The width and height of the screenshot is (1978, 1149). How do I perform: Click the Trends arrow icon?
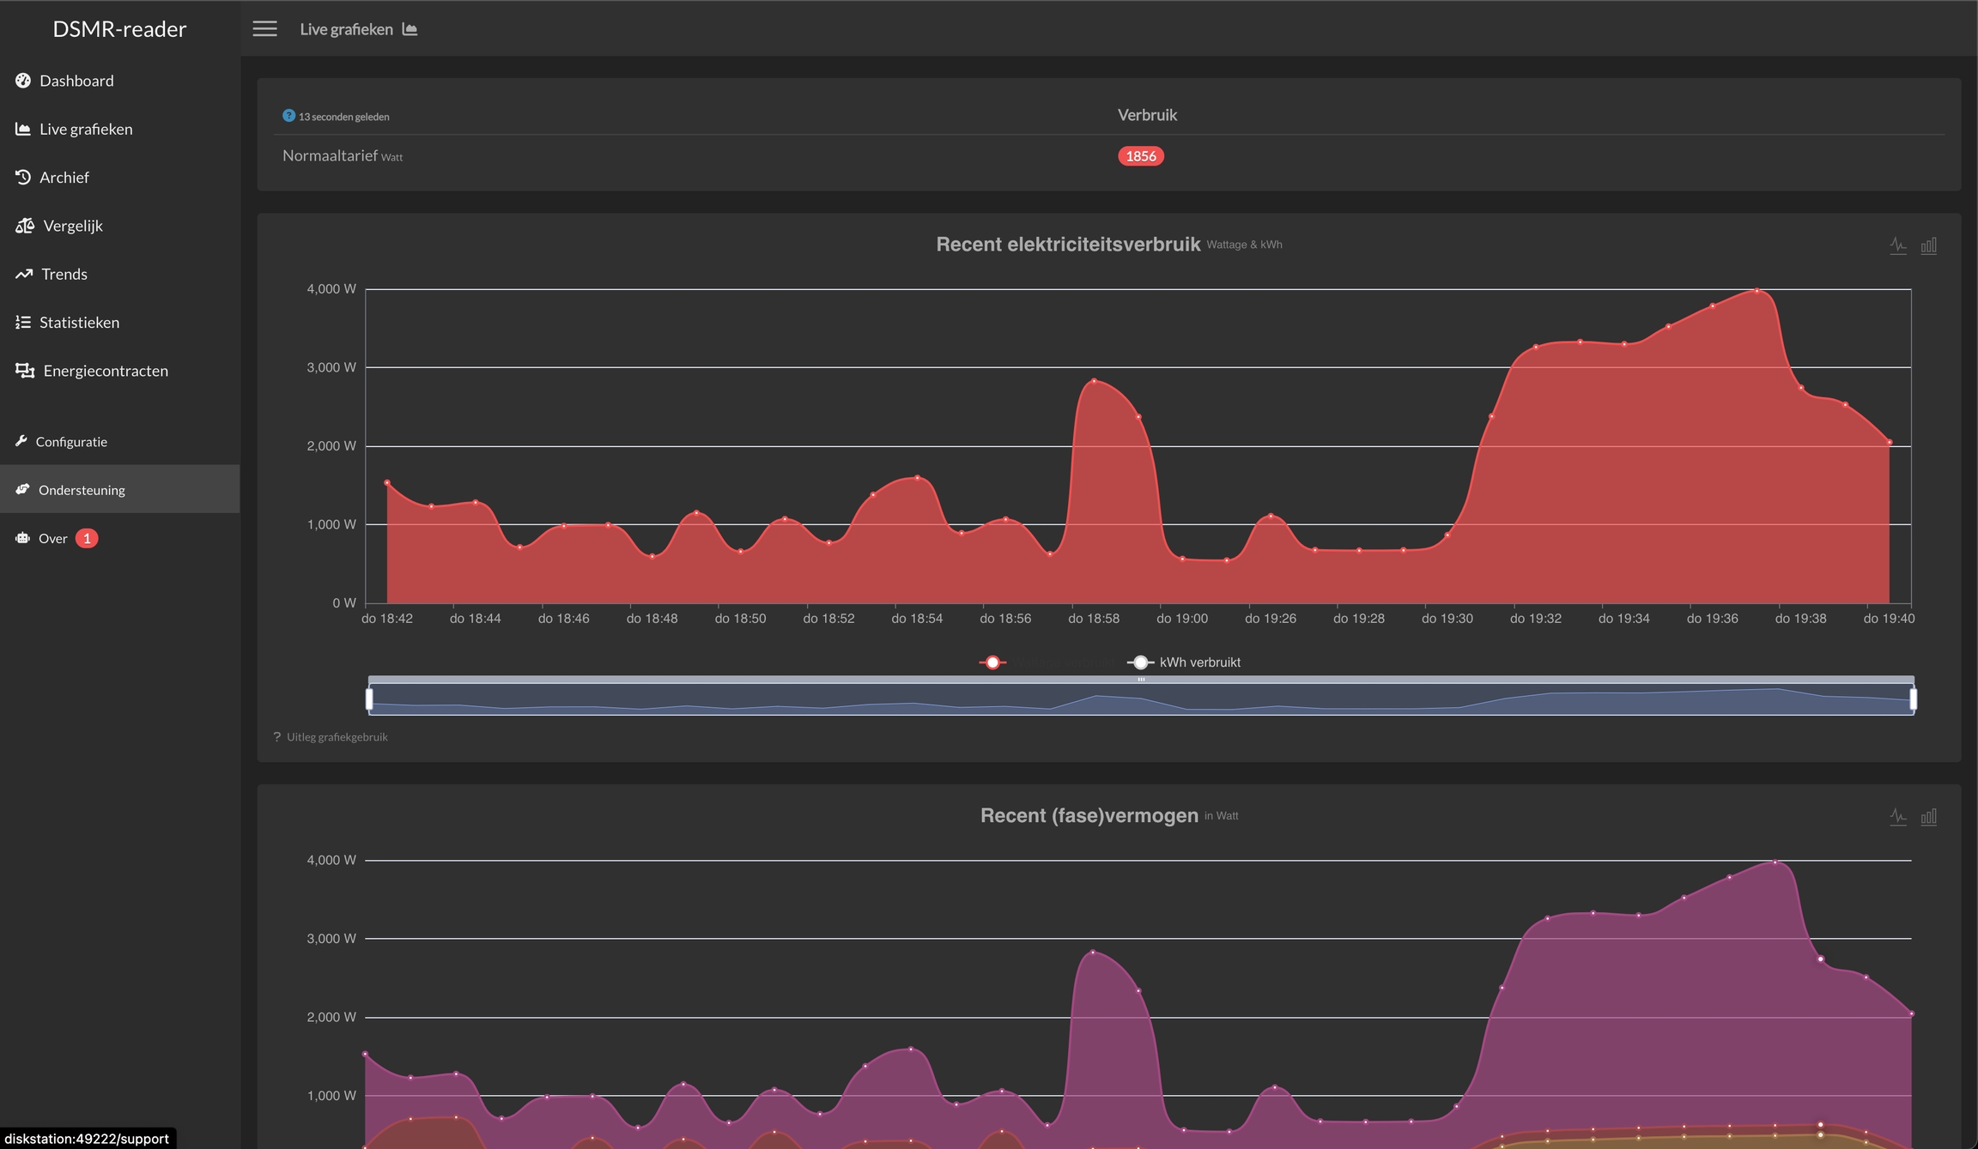click(23, 274)
